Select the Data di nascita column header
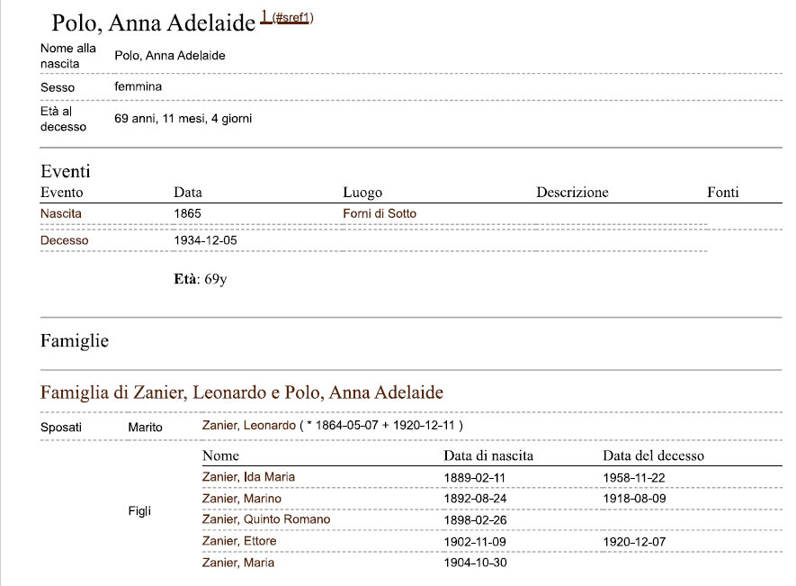The width and height of the screenshot is (796, 586). click(x=488, y=455)
